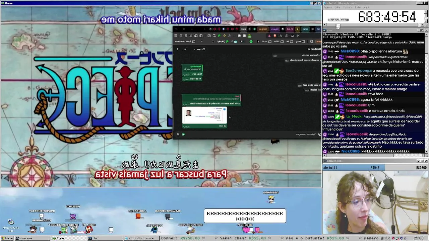Screen dimensions: 429x241
Task: Switch to the mirrored 'mail' browser tab
Action: [244, 29]
